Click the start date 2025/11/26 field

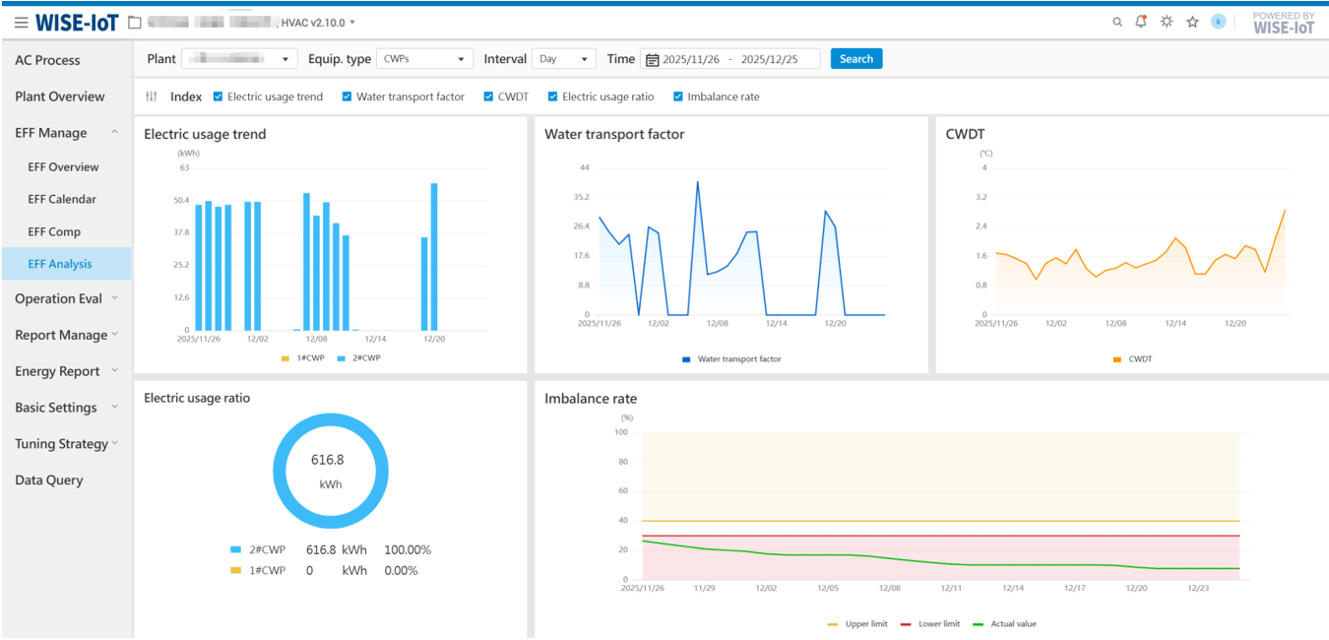(693, 59)
